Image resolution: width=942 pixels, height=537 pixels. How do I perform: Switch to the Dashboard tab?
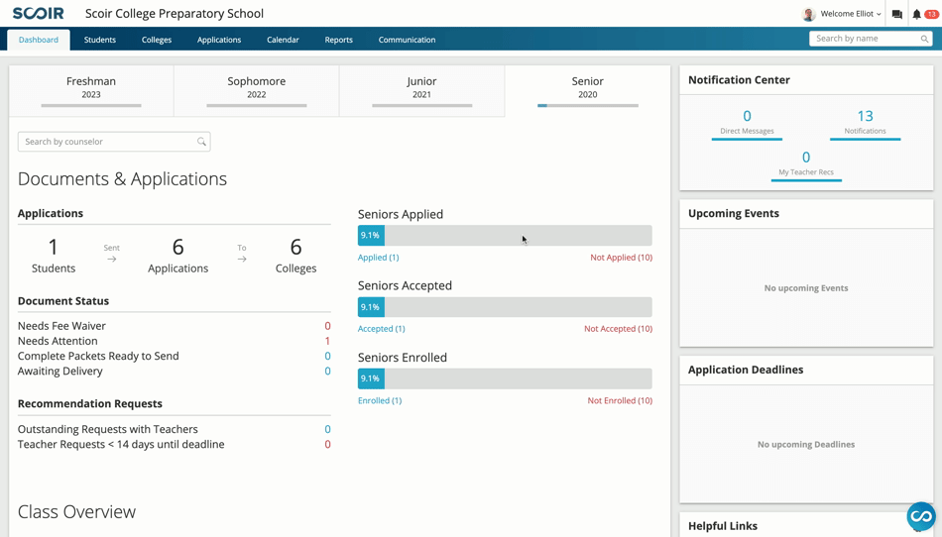click(x=39, y=40)
